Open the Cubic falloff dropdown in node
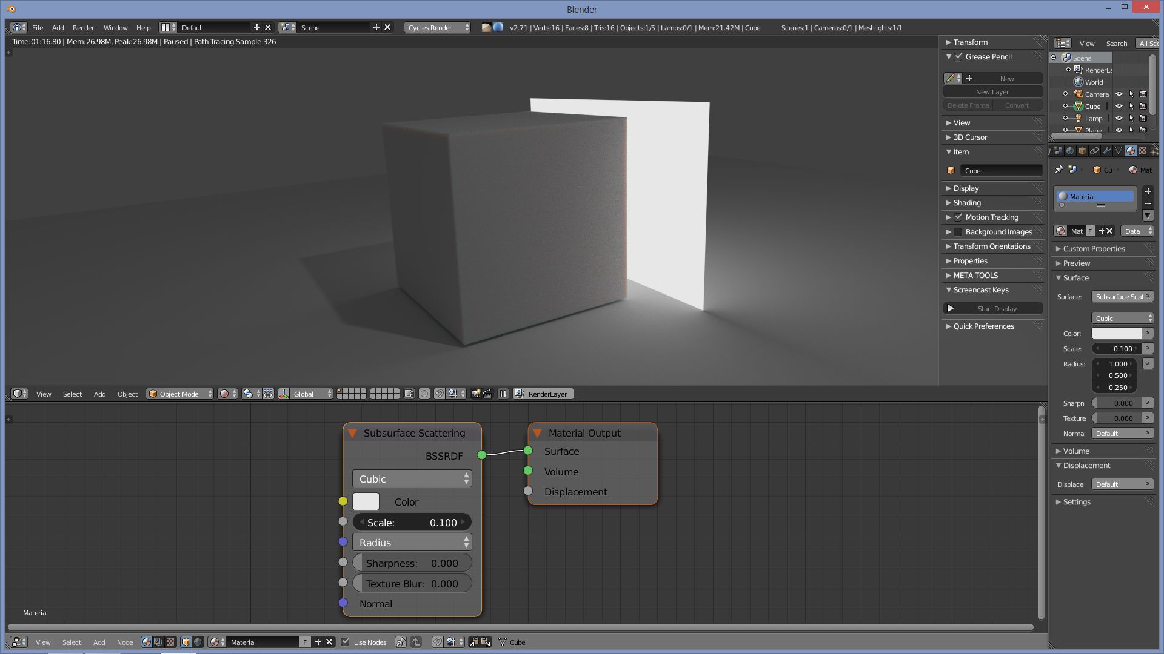1164x654 pixels. click(x=412, y=478)
